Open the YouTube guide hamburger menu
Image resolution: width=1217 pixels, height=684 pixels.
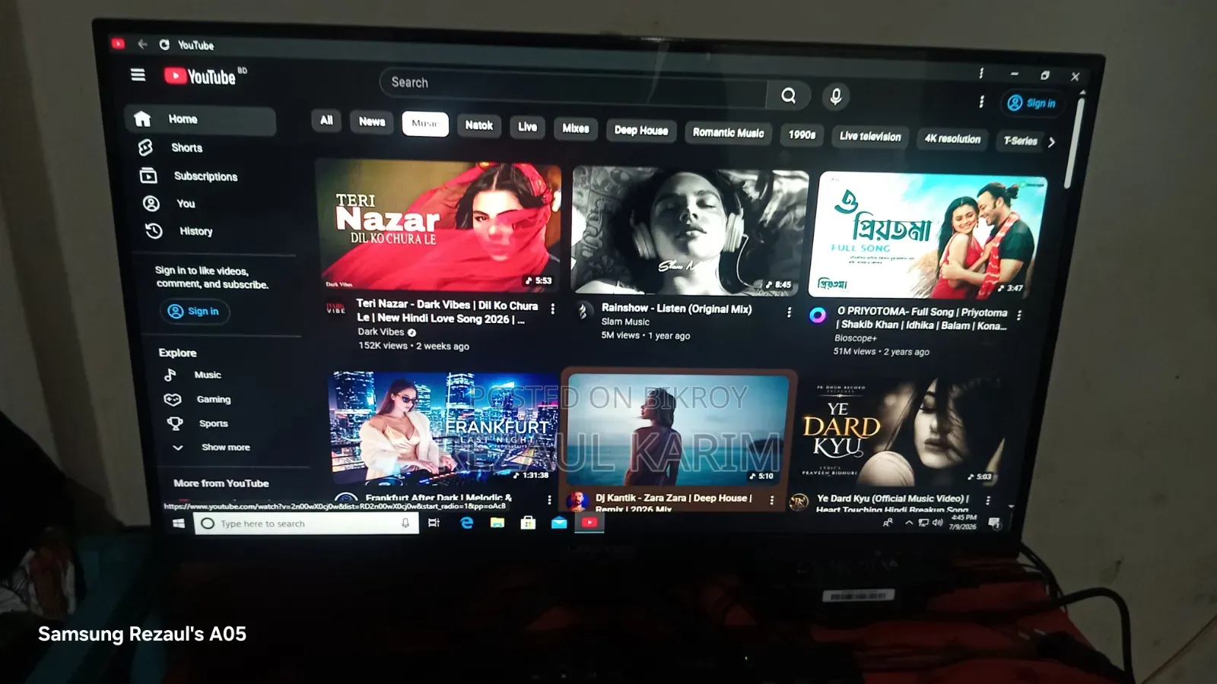[138, 74]
